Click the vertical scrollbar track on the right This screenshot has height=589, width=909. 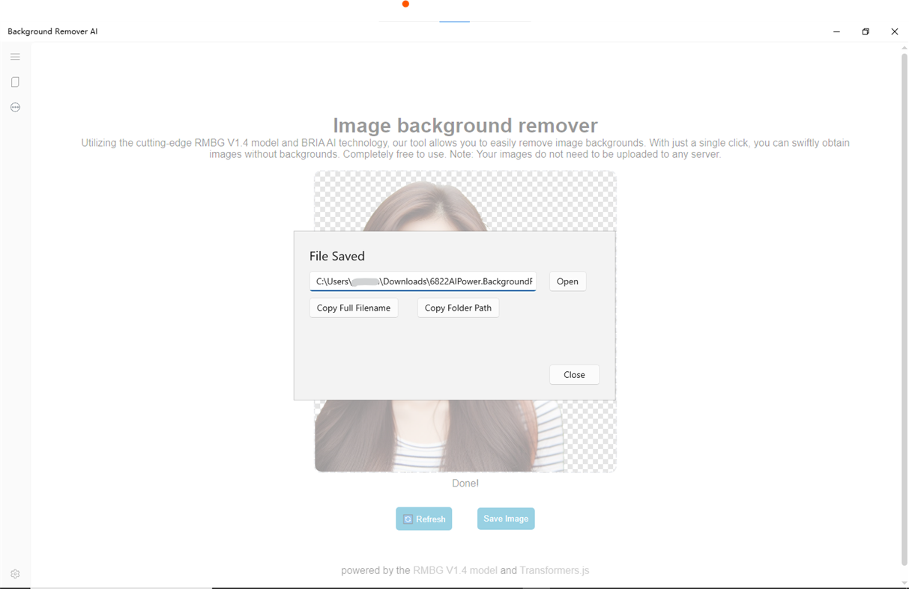(904, 299)
